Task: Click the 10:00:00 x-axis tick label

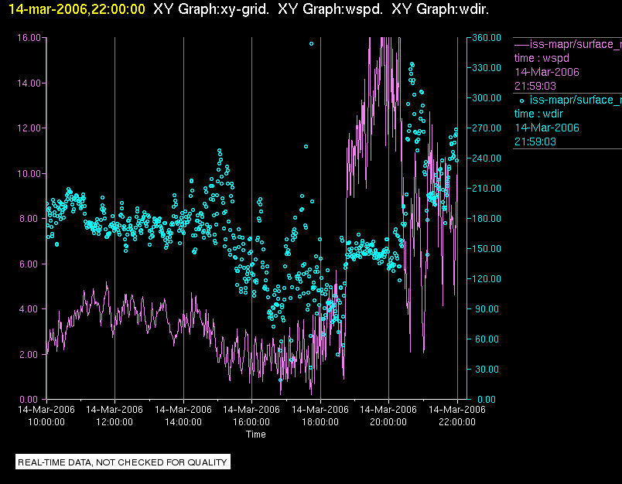Action: click(x=46, y=422)
